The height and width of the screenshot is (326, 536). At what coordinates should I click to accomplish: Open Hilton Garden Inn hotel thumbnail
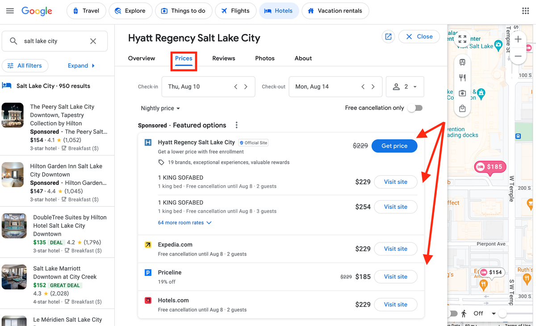(13, 175)
